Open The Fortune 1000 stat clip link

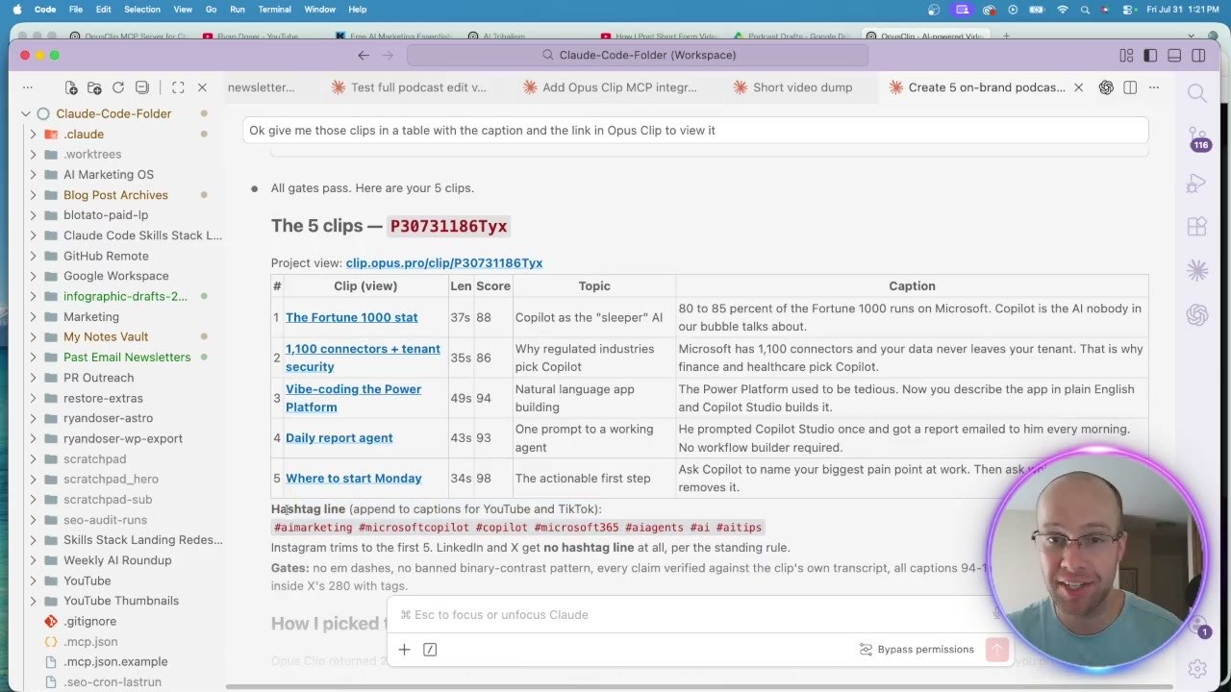click(351, 317)
